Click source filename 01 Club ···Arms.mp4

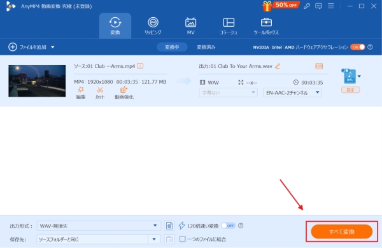pos(111,66)
